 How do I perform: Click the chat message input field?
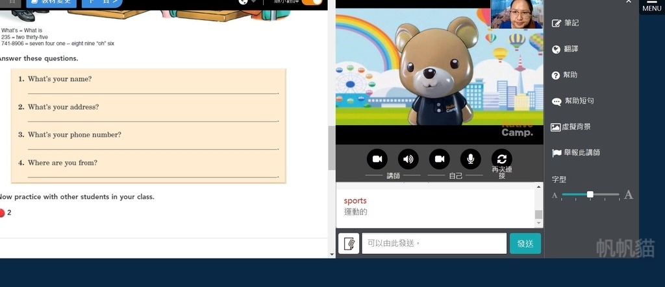pyautogui.click(x=434, y=244)
